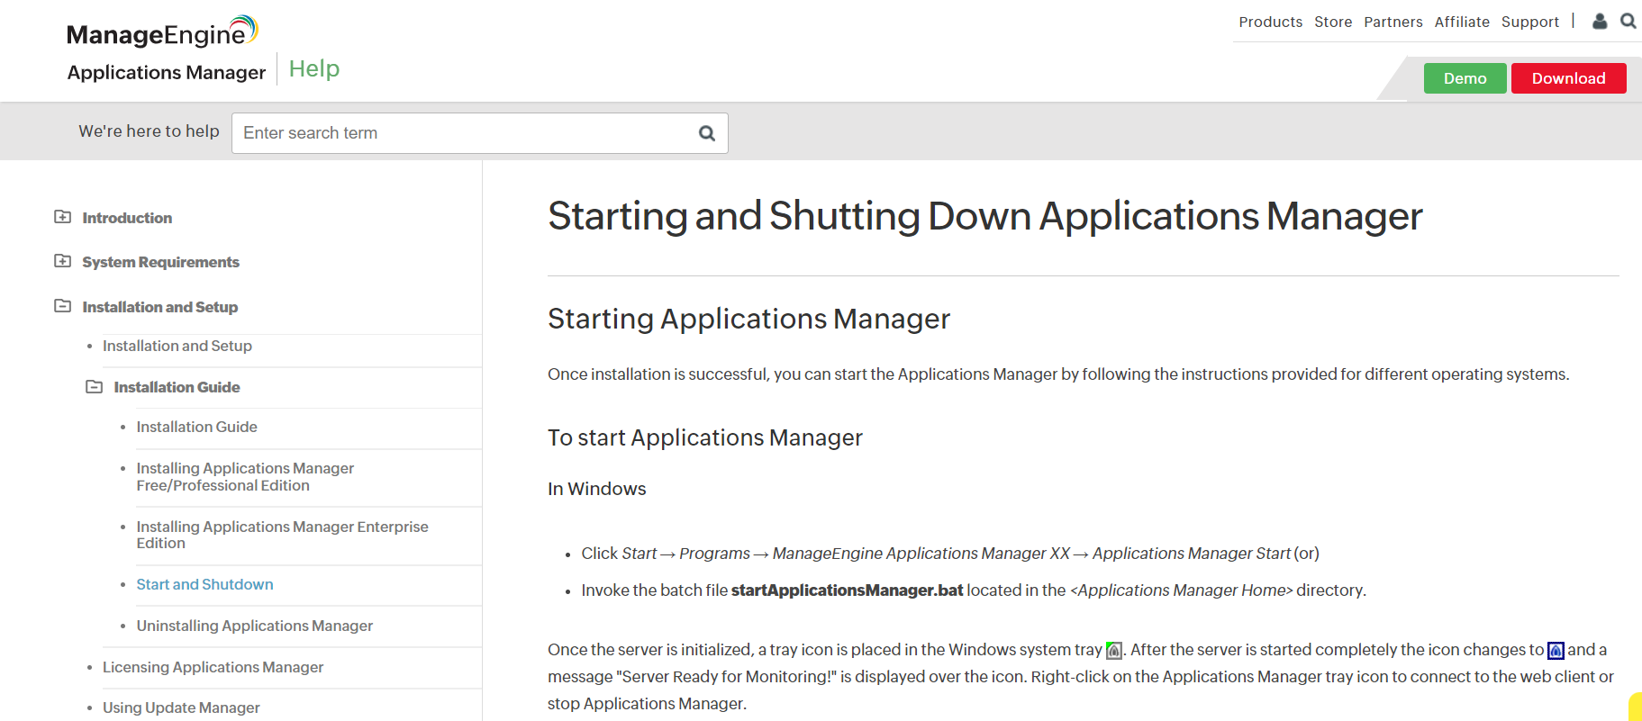Click the Applications Manager title link
This screenshot has width=1642, height=721.
167,72
